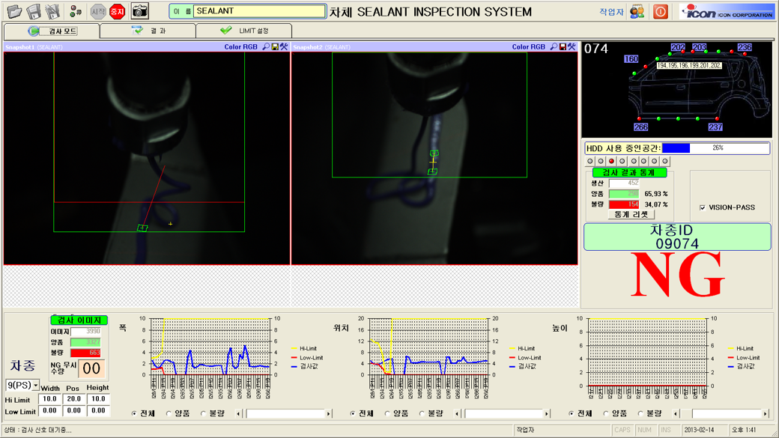Select the 양품 radio under the 폭 chart
This screenshot has width=779, height=438.
pos(169,413)
